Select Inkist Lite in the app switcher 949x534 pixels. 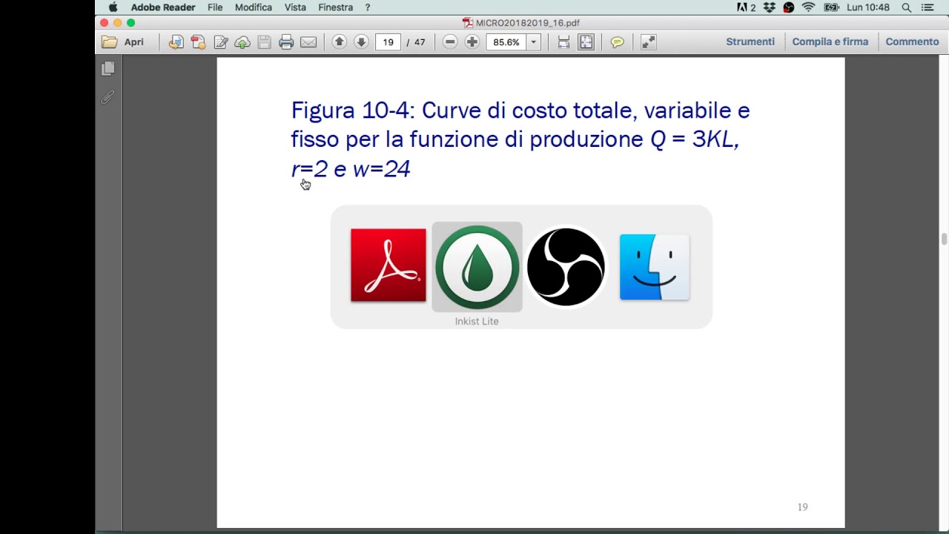pyautogui.click(x=477, y=267)
